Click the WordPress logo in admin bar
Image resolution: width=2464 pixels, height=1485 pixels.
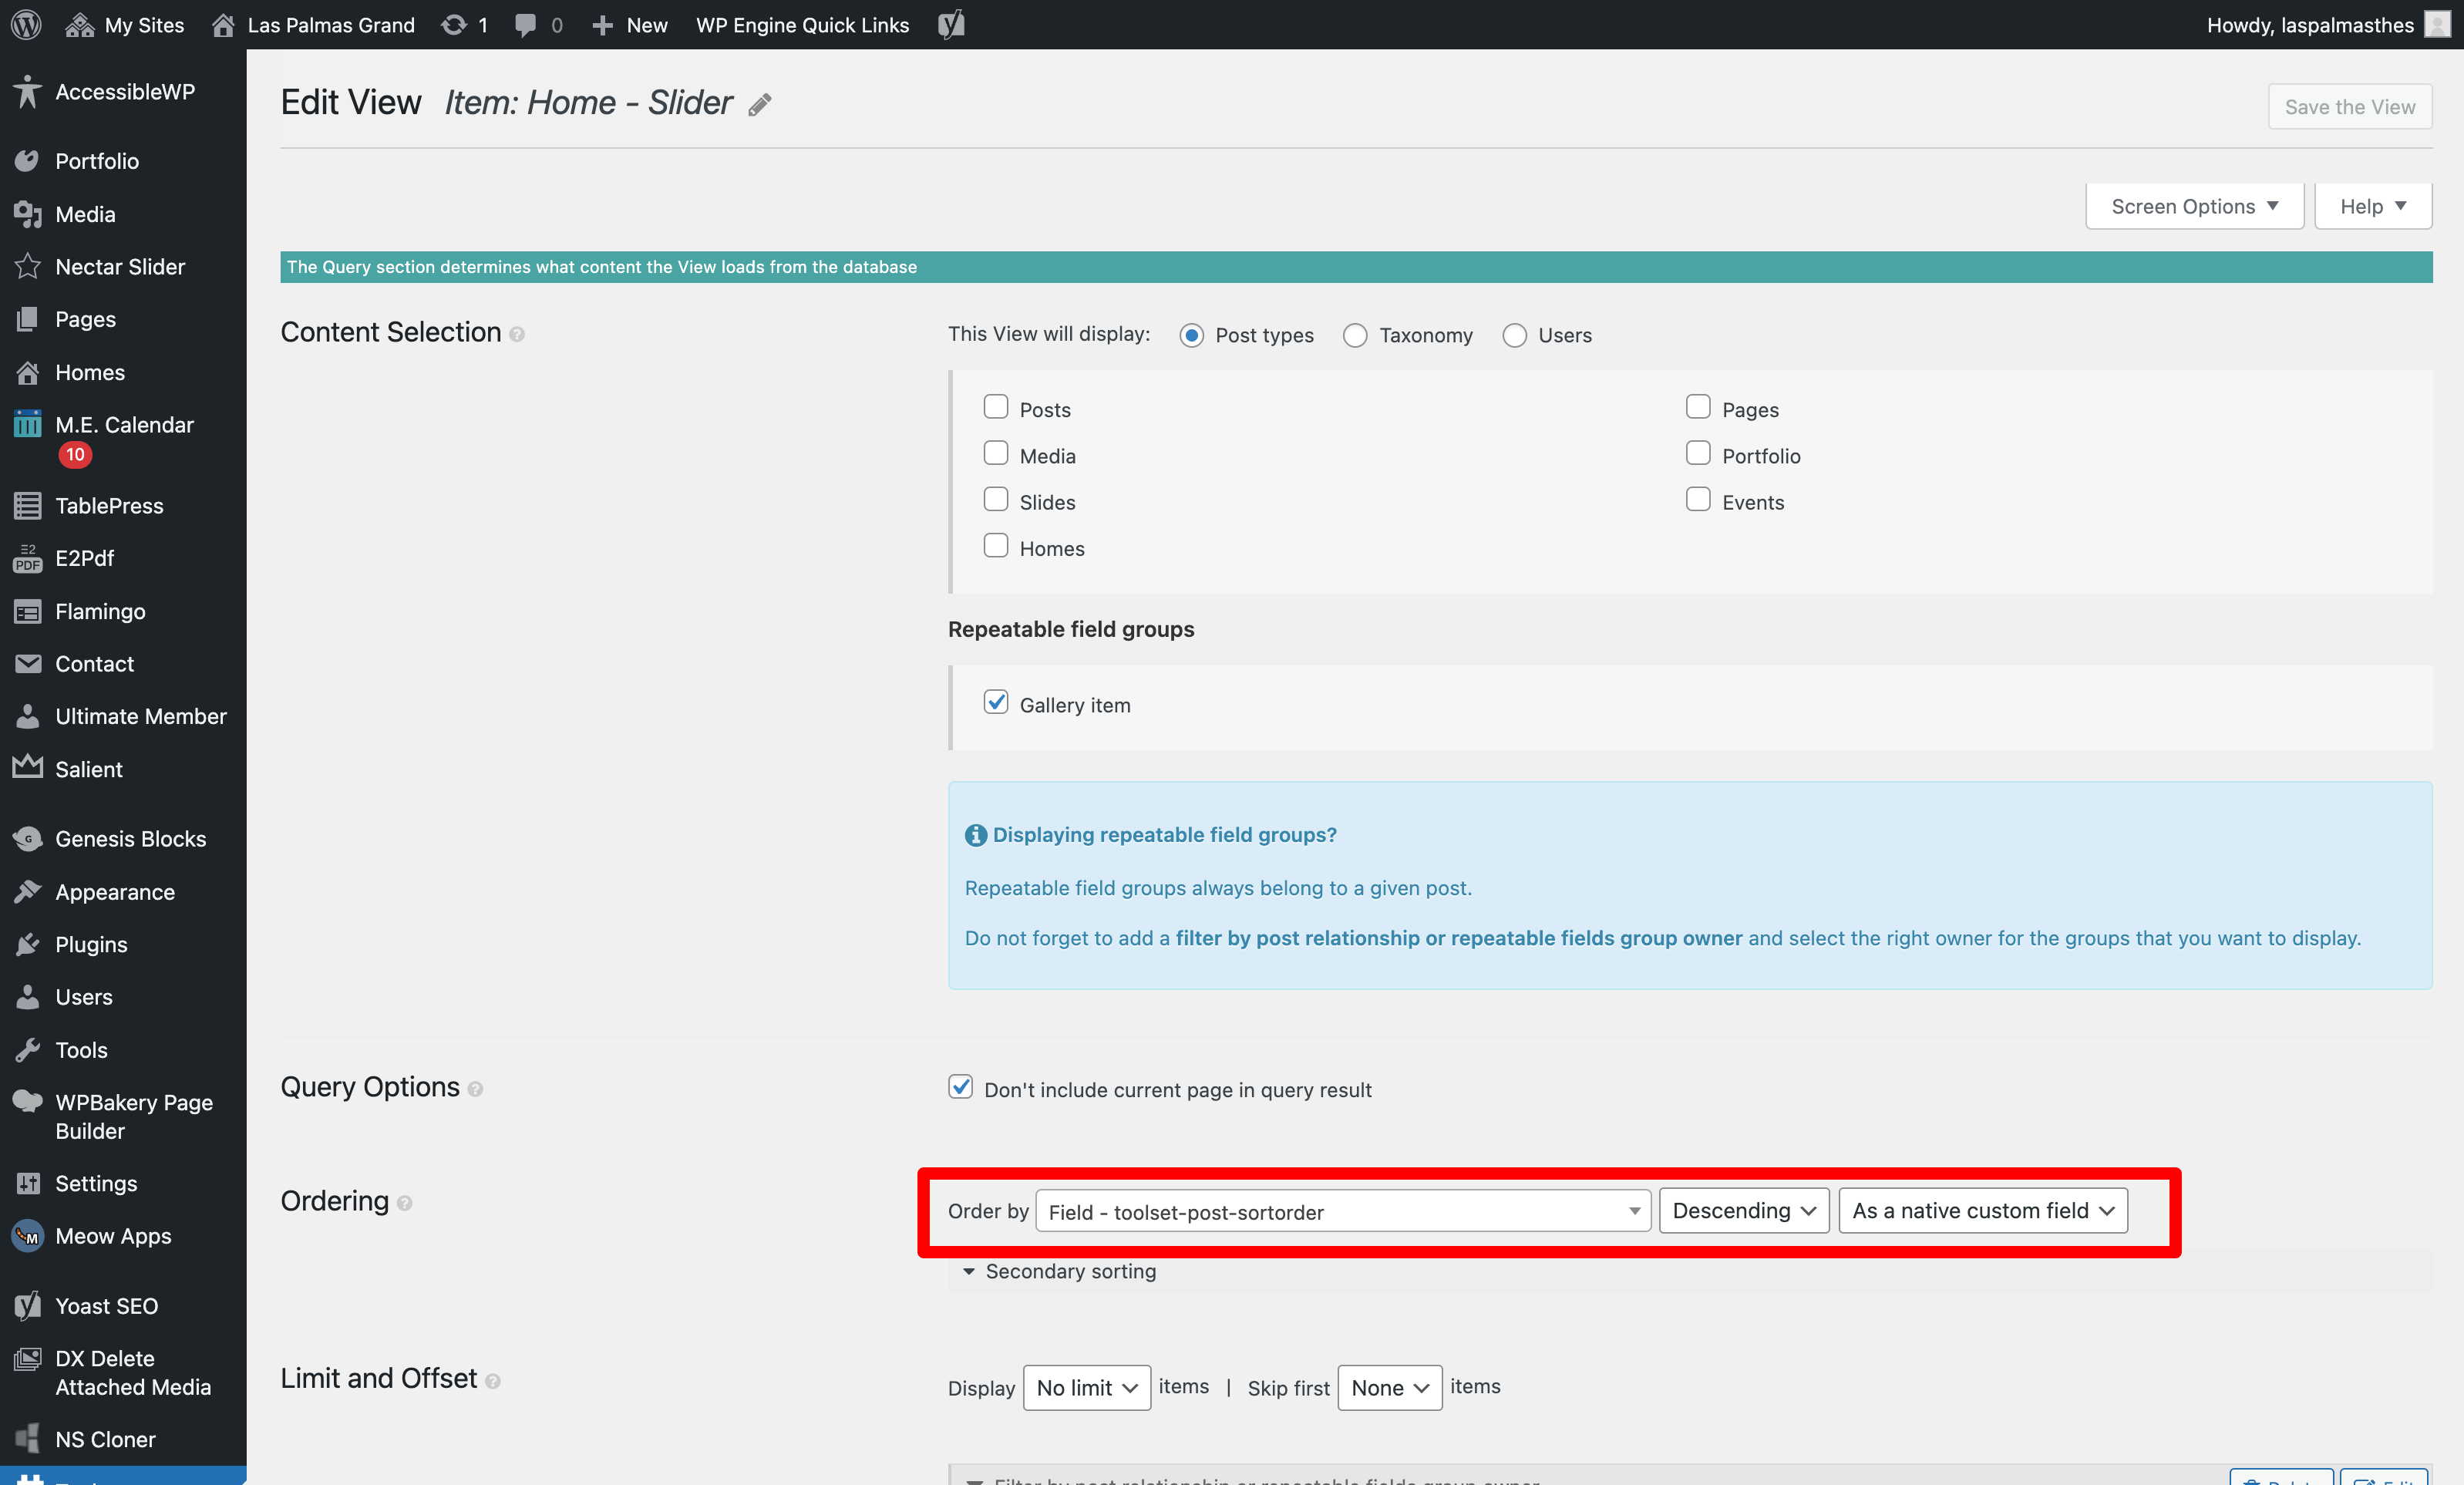point(26,24)
